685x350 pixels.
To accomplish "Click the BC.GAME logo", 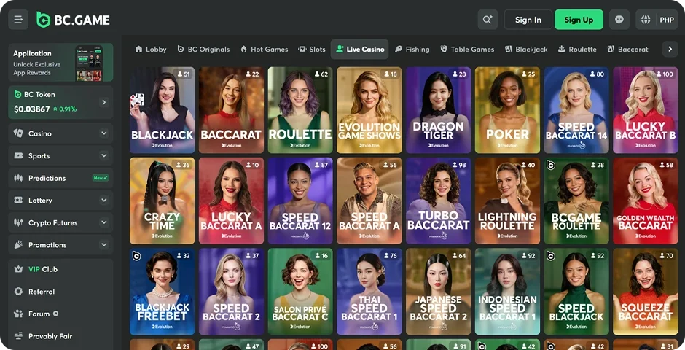I will [73, 20].
